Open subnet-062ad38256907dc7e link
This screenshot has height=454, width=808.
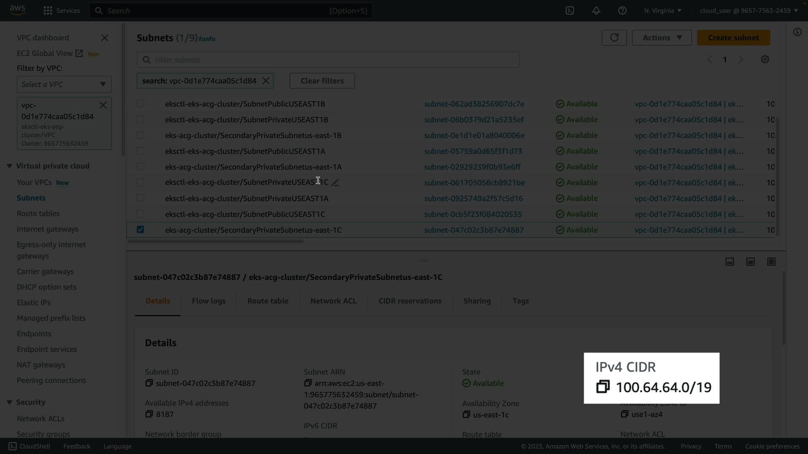[474, 104]
